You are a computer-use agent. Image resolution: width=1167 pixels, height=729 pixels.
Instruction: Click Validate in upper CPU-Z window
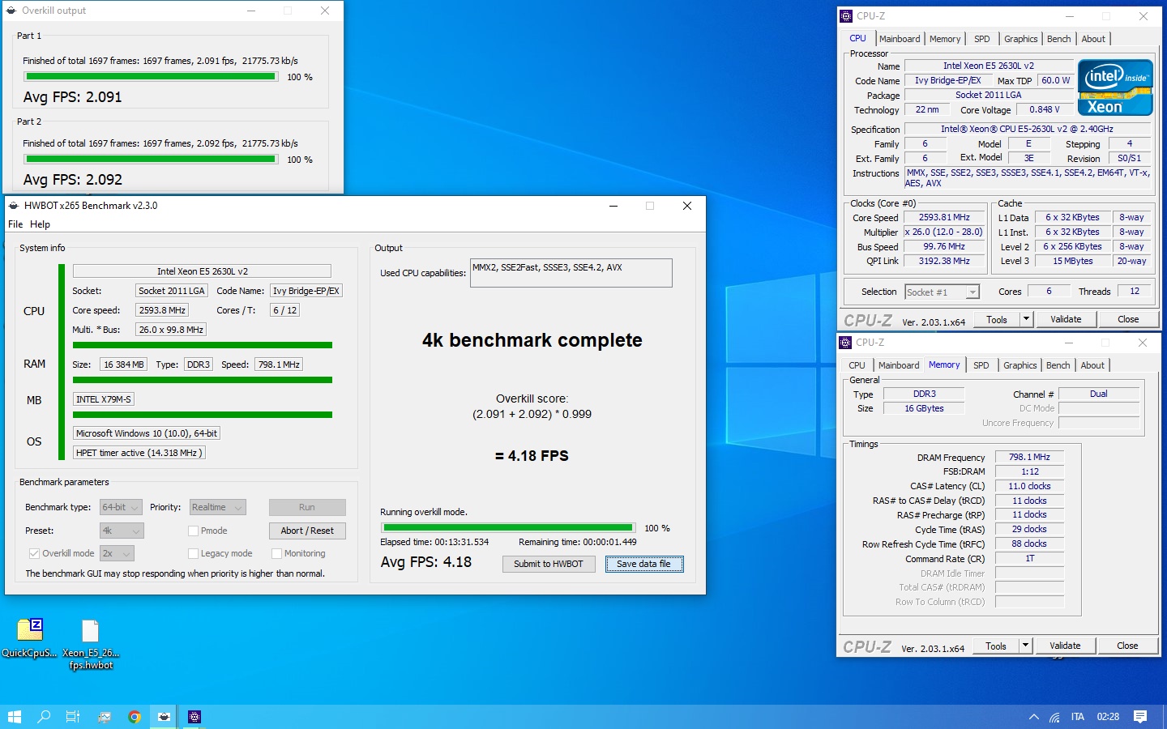1066,319
